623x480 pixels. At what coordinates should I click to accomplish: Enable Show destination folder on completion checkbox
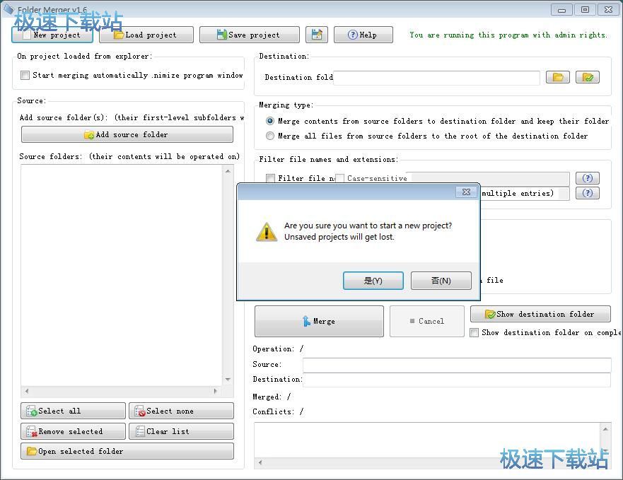tap(474, 332)
